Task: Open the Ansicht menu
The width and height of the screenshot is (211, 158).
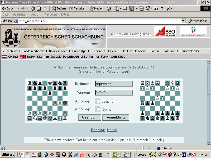Action: click(36, 14)
